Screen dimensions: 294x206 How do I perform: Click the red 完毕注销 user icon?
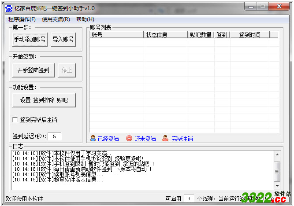165,138
